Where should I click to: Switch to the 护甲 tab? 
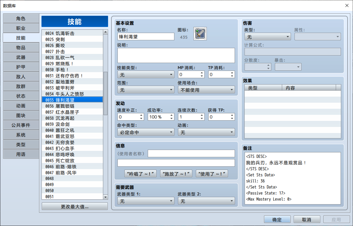point(21,67)
